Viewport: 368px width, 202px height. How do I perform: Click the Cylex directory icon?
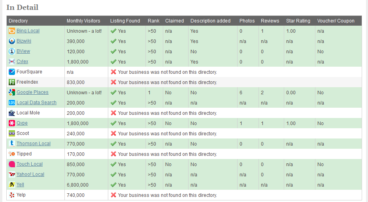point(12,62)
